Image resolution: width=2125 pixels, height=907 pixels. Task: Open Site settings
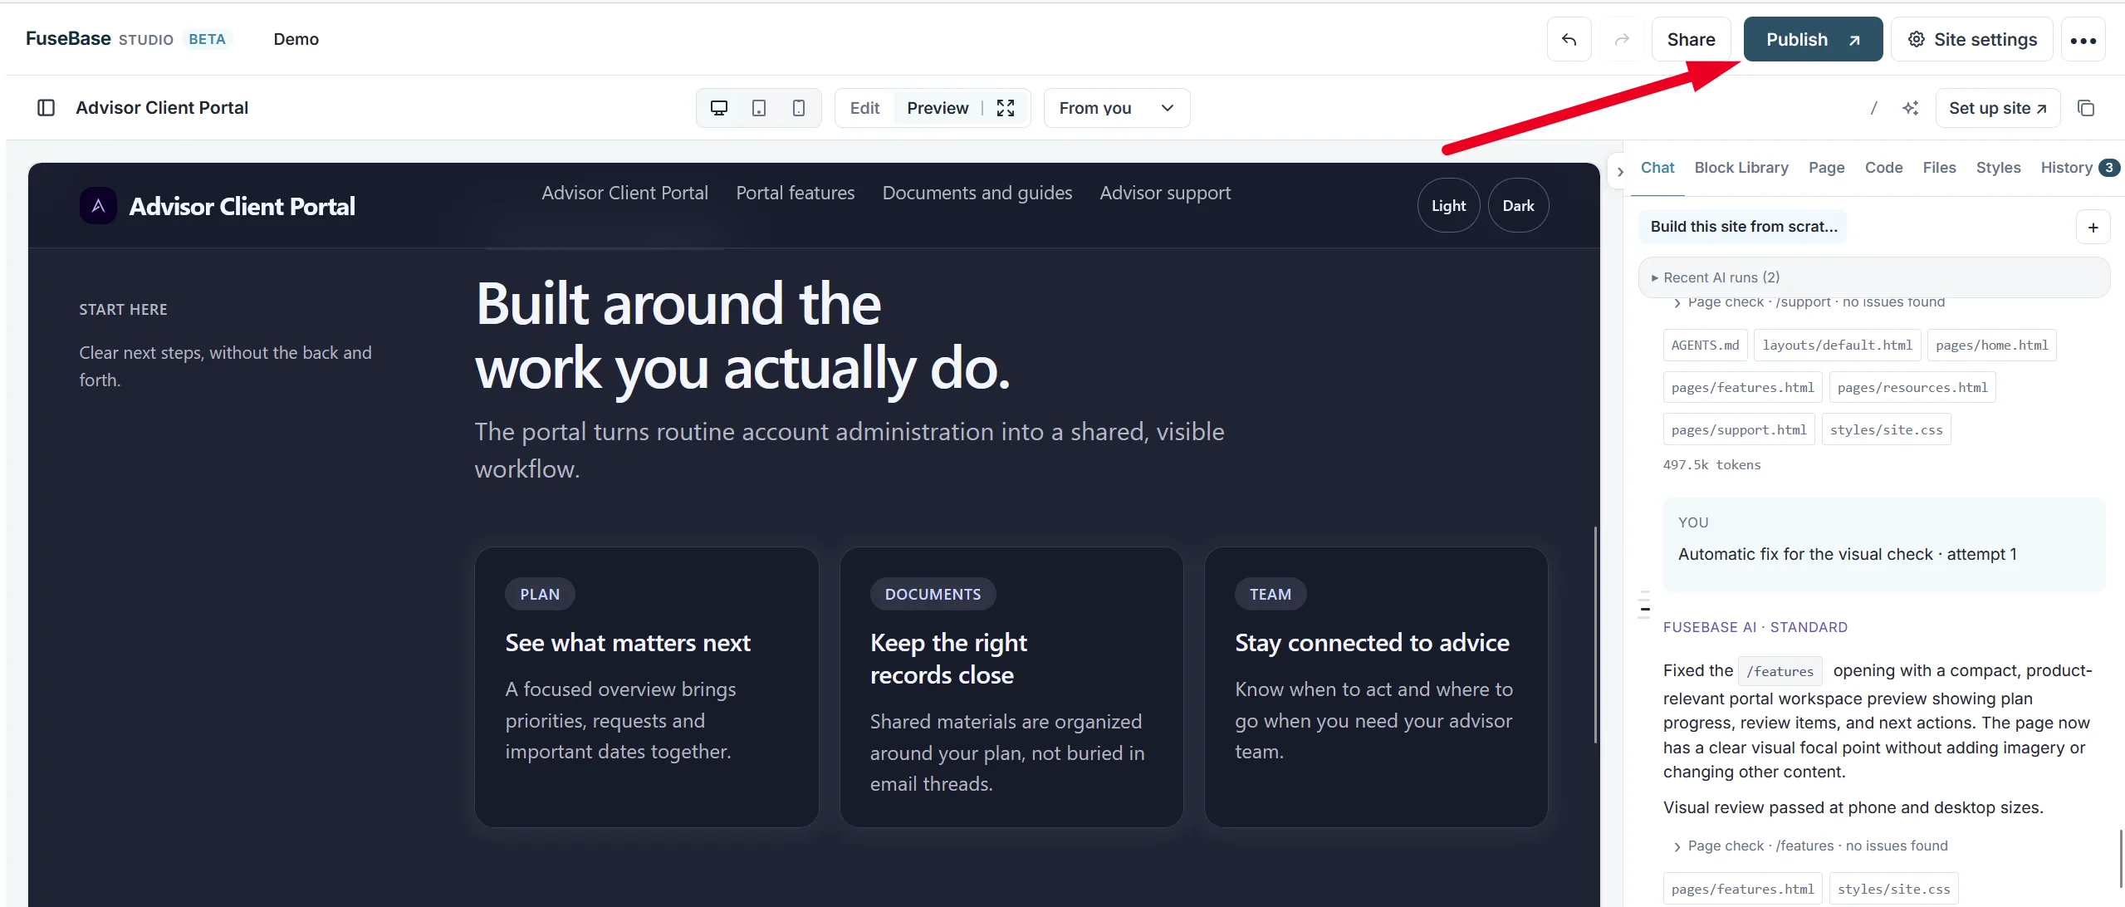click(1971, 40)
